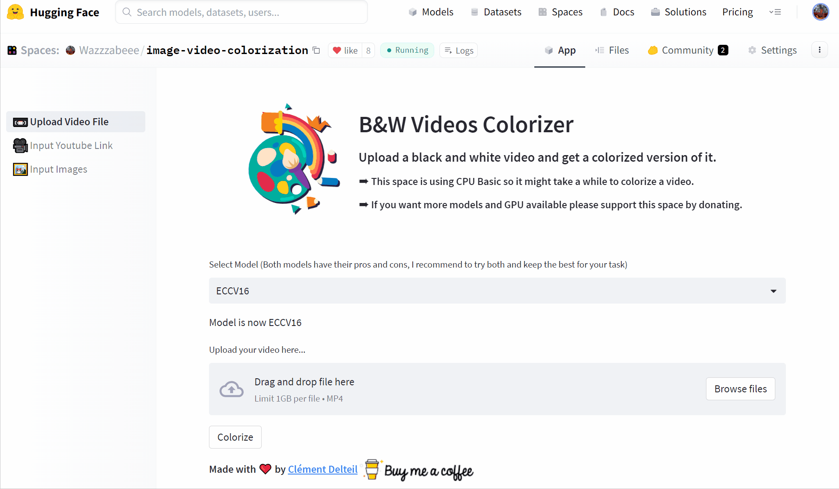Focus the search models input field
839x489 pixels.
click(x=241, y=12)
